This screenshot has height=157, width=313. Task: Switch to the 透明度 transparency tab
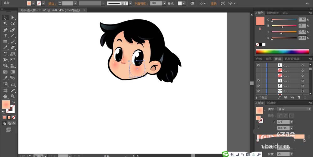pos(271,103)
